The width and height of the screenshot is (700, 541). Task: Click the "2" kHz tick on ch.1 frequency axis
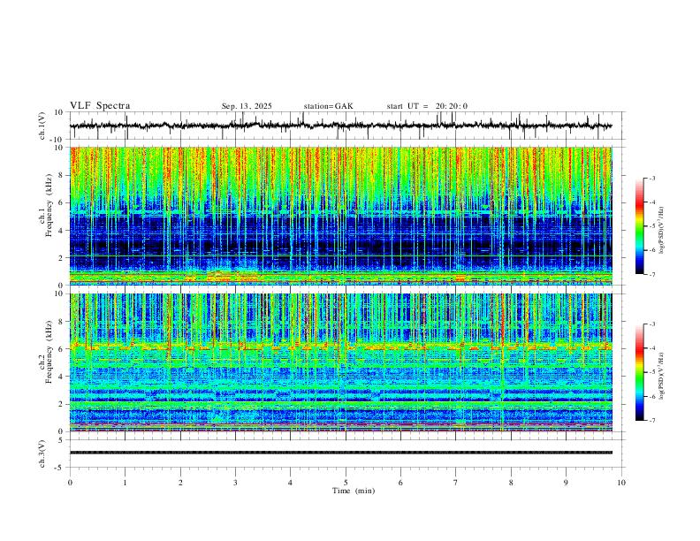tap(61, 257)
